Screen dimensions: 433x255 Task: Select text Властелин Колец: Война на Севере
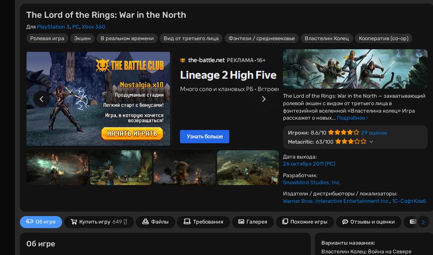[366, 252]
